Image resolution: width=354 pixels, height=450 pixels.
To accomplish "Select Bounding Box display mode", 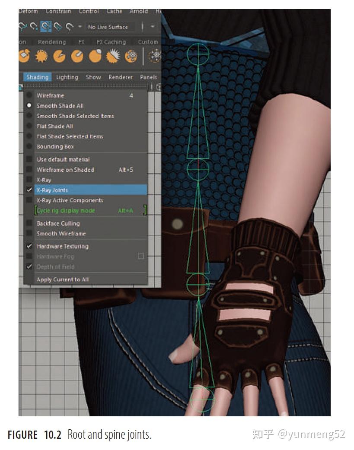I will coord(54,146).
